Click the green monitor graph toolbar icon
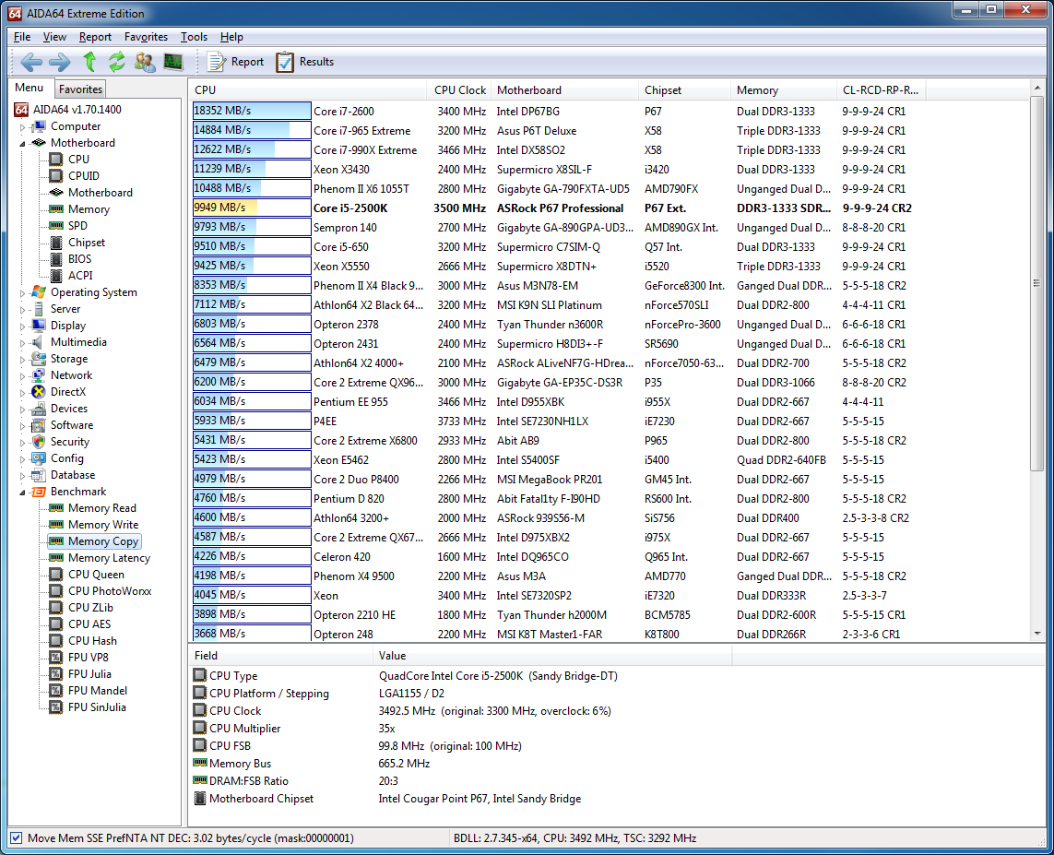Image resolution: width=1054 pixels, height=855 pixels. (172, 62)
